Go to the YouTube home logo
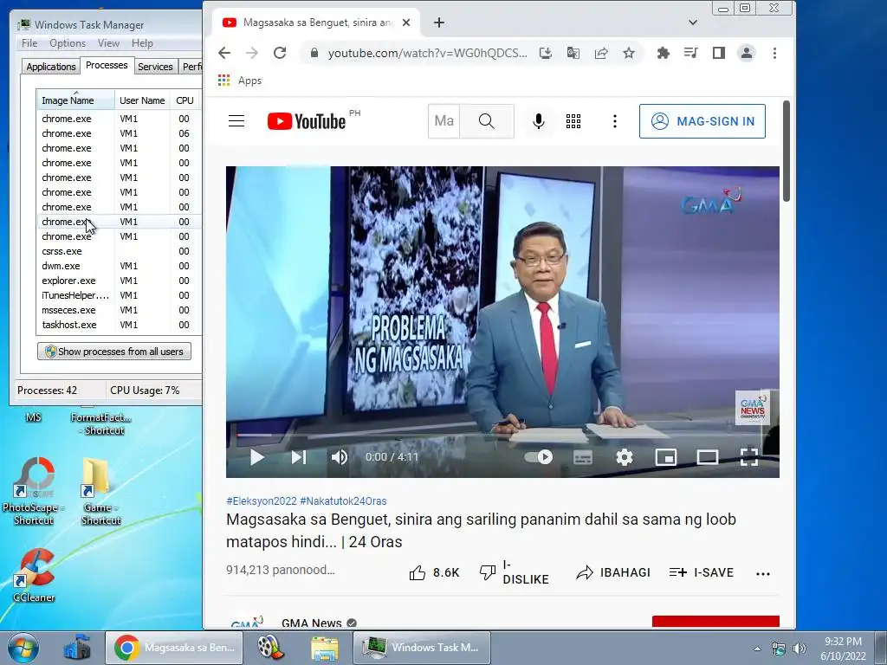 306,121
